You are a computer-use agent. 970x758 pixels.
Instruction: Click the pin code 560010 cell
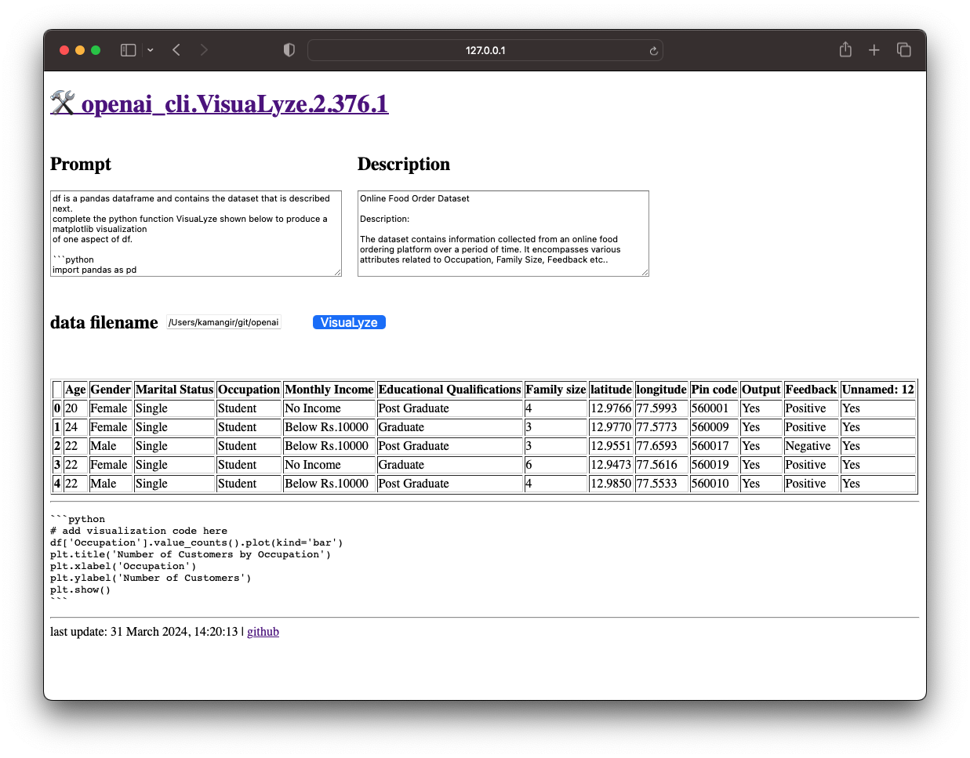click(714, 484)
